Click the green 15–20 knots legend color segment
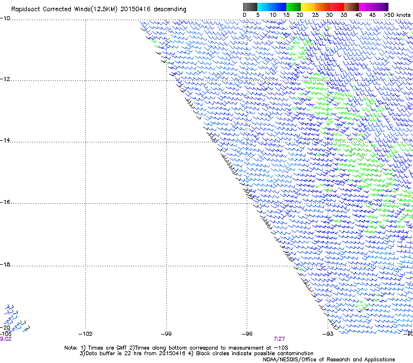Screen dimensions: 413x363 click(294, 7)
